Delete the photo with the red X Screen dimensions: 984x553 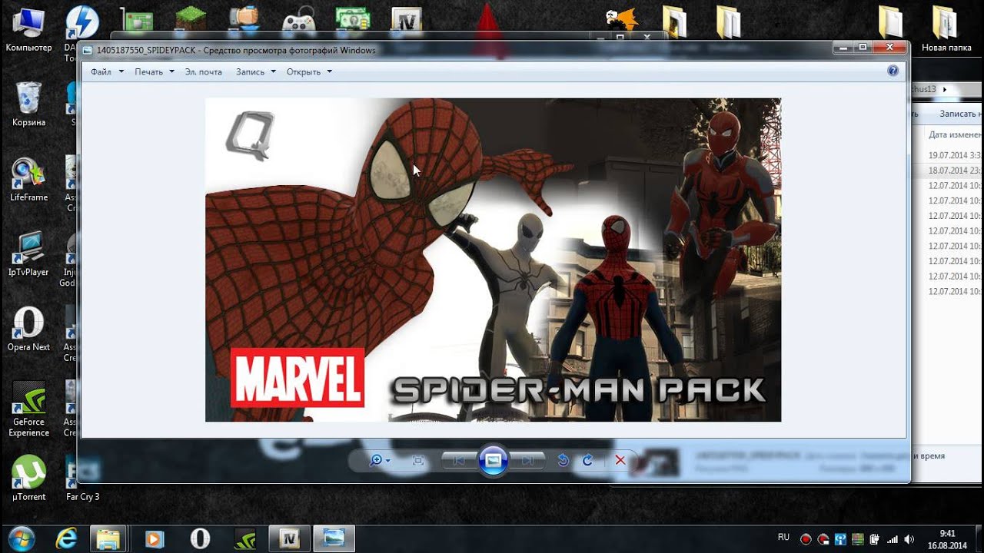[620, 460]
